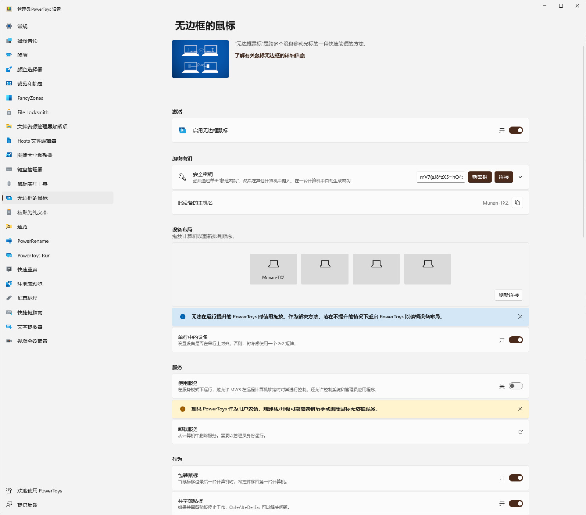Click the 此设备的主机名 label

[x=195, y=203]
